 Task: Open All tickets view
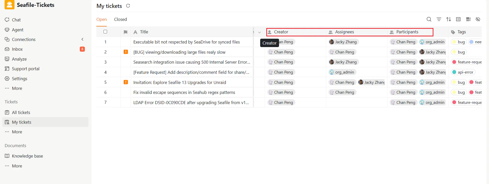pyautogui.click(x=21, y=112)
